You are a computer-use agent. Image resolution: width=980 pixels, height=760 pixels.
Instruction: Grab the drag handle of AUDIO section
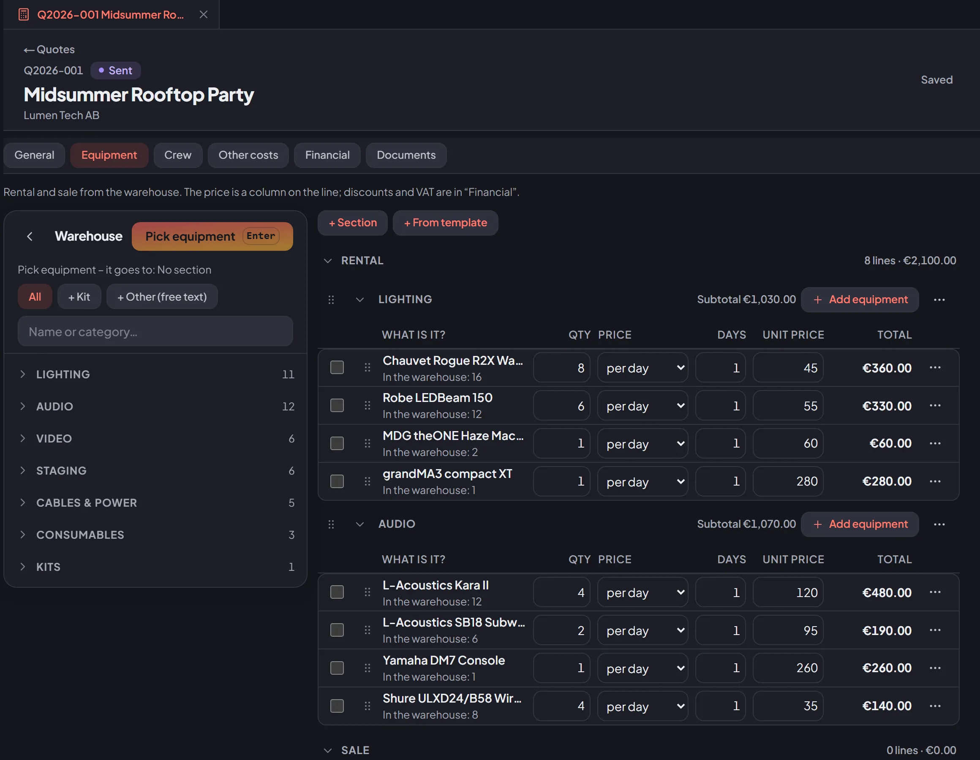click(x=331, y=524)
